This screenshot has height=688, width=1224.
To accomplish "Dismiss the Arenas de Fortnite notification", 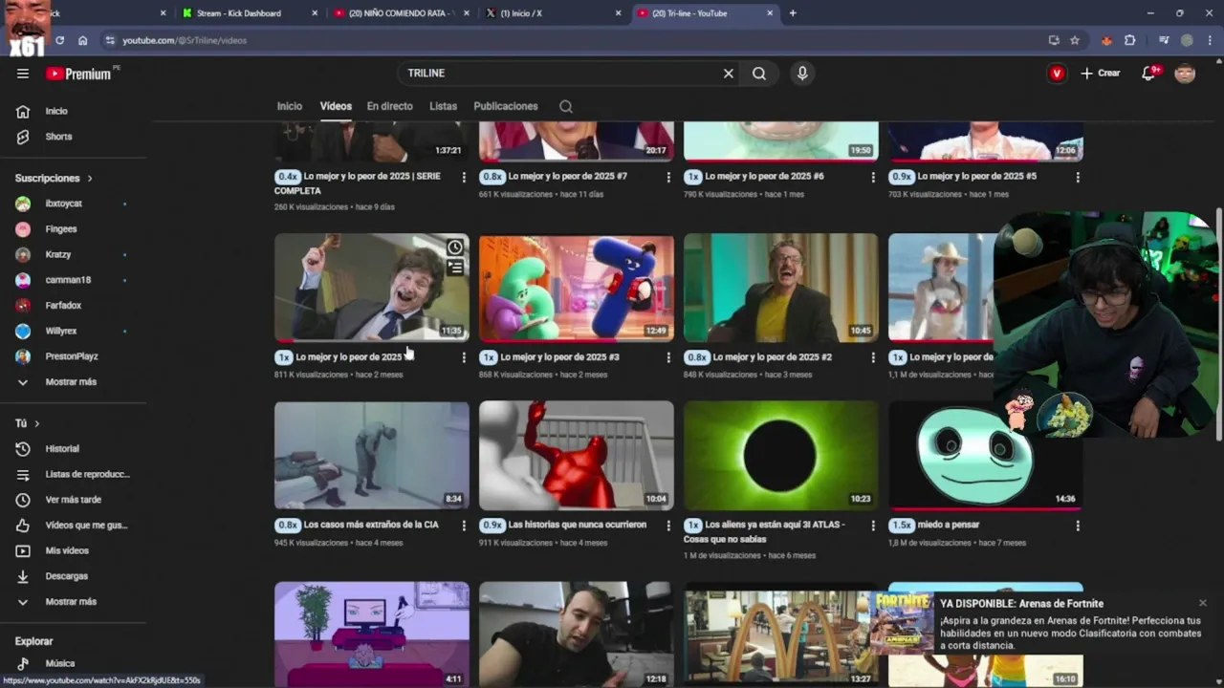I will [x=1203, y=603].
